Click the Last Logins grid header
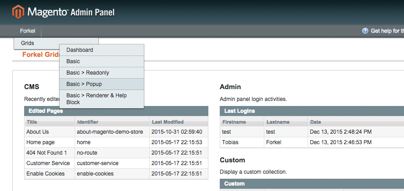Viewport: 404px width, 191px height. pyautogui.click(x=312, y=111)
